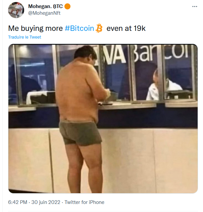Click the Traduire le Tweet link
Image resolution: width=203 pixels, height=212 pixels.
tap(25, 37)
